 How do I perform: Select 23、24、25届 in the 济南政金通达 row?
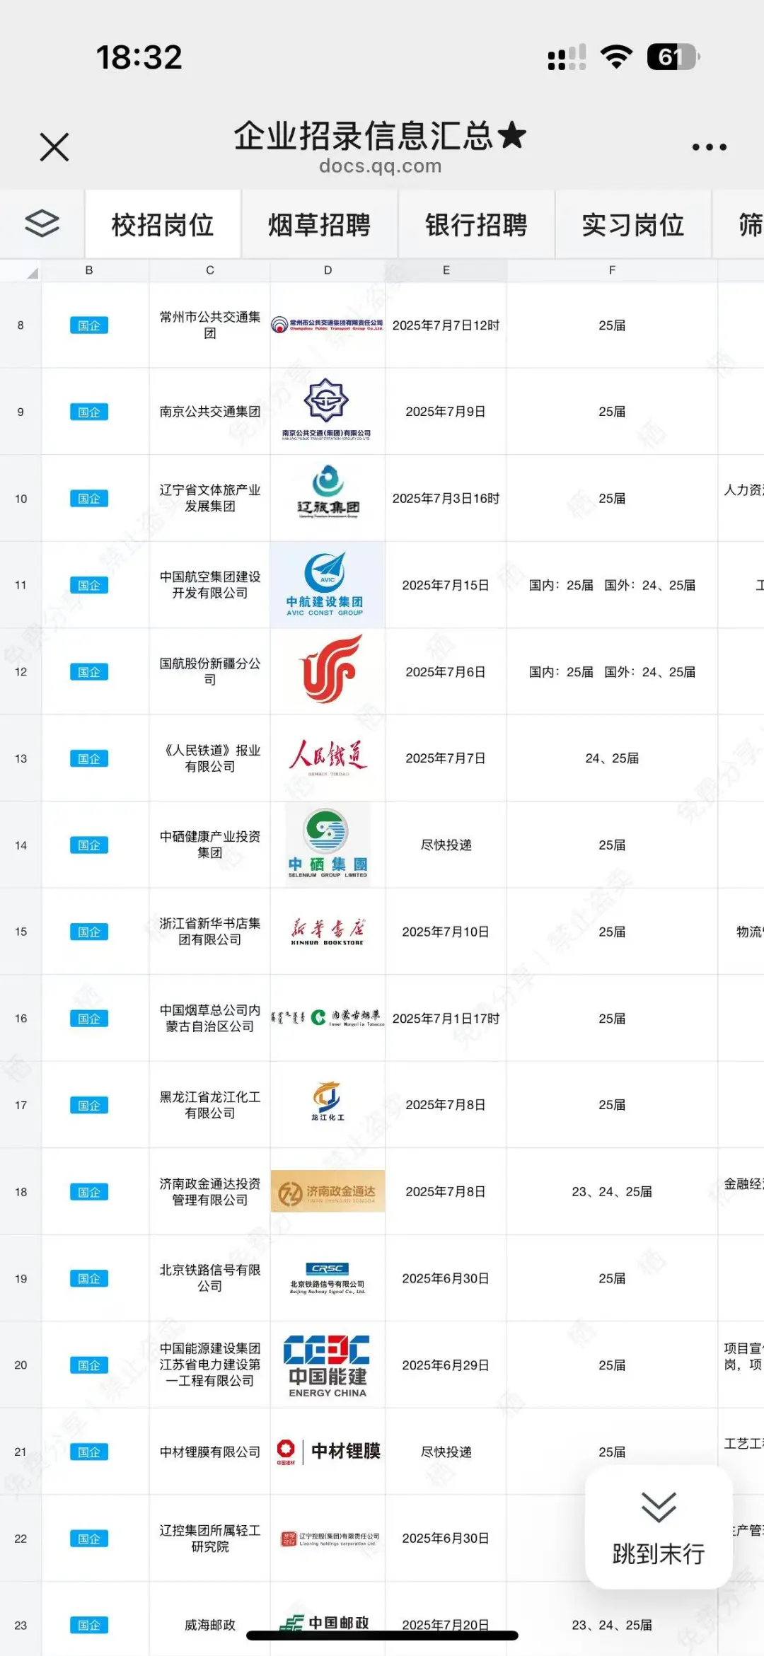click(x=612, y=1192)
